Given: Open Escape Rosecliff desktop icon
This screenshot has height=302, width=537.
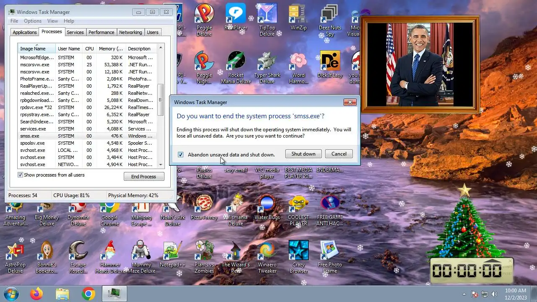Looking at the screenshot, I should pos(78,257).
